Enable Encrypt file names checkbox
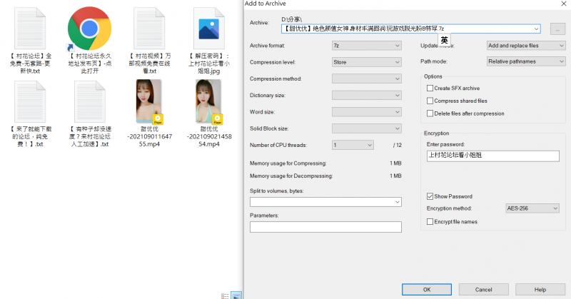This screenshot has height=299, width=571. (x=430, y=222)
